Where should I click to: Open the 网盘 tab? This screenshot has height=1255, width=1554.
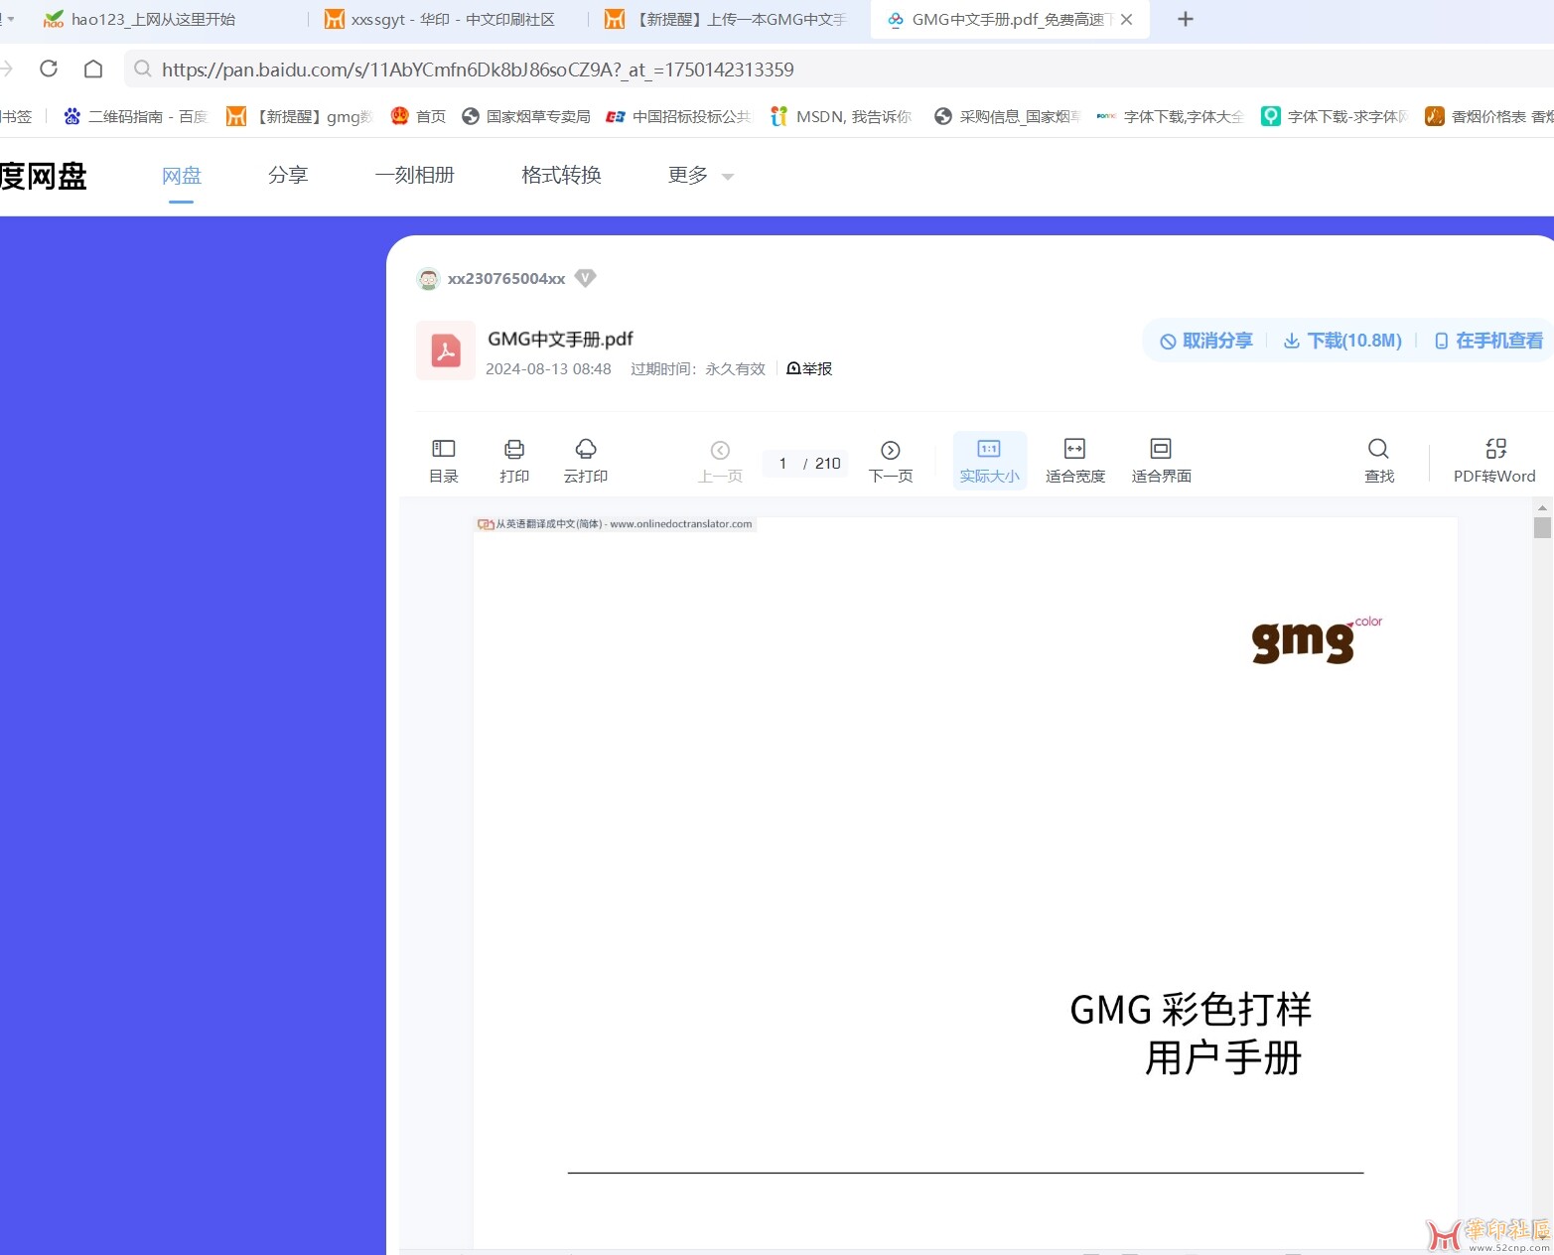point(182,176)
